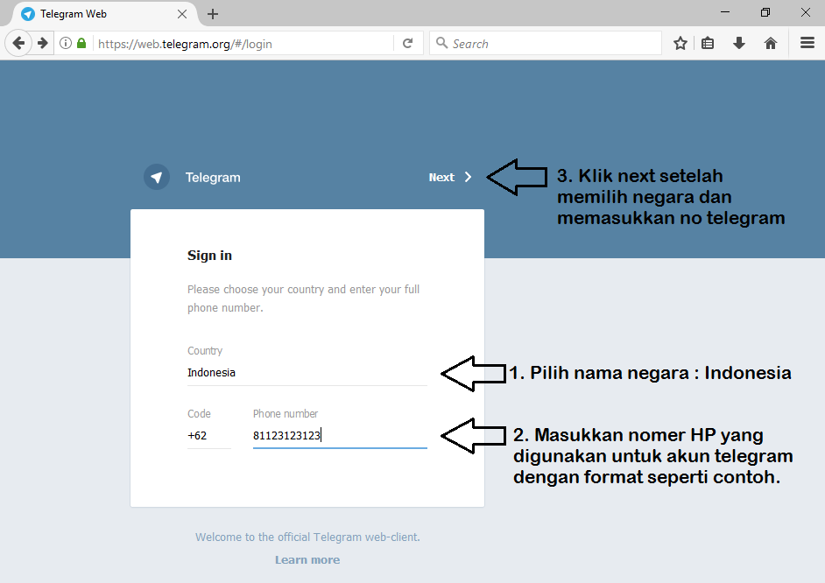Screen dimensions: 825x583
Task: Click the green secure padlock icon
Action: pos(81,43)
